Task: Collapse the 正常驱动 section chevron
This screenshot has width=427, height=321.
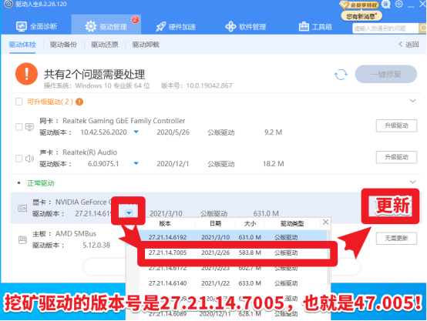Action: [x=413, y=182]
